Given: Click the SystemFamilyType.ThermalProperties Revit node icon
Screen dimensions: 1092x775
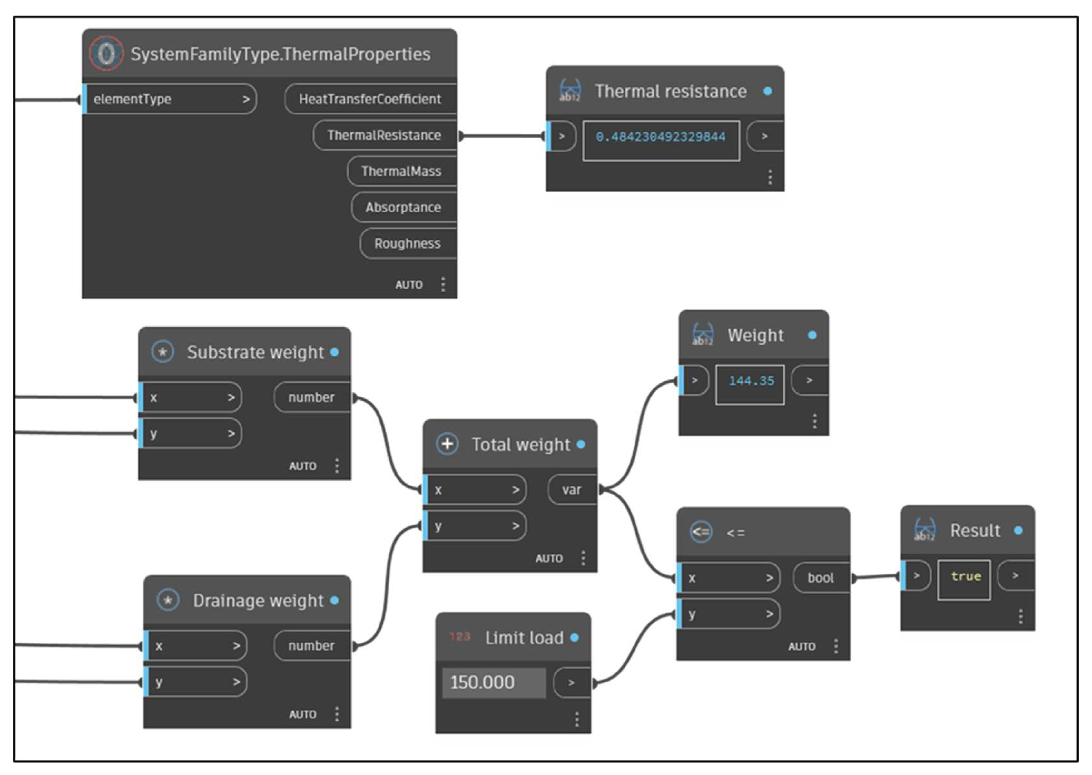Looking at the screenshot, I should tap(106, 54).
